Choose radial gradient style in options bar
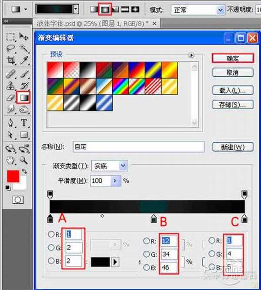 click(105, 9)
